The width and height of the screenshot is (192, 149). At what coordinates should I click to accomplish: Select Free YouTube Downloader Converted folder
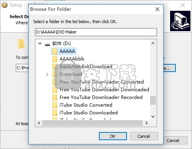102,82
